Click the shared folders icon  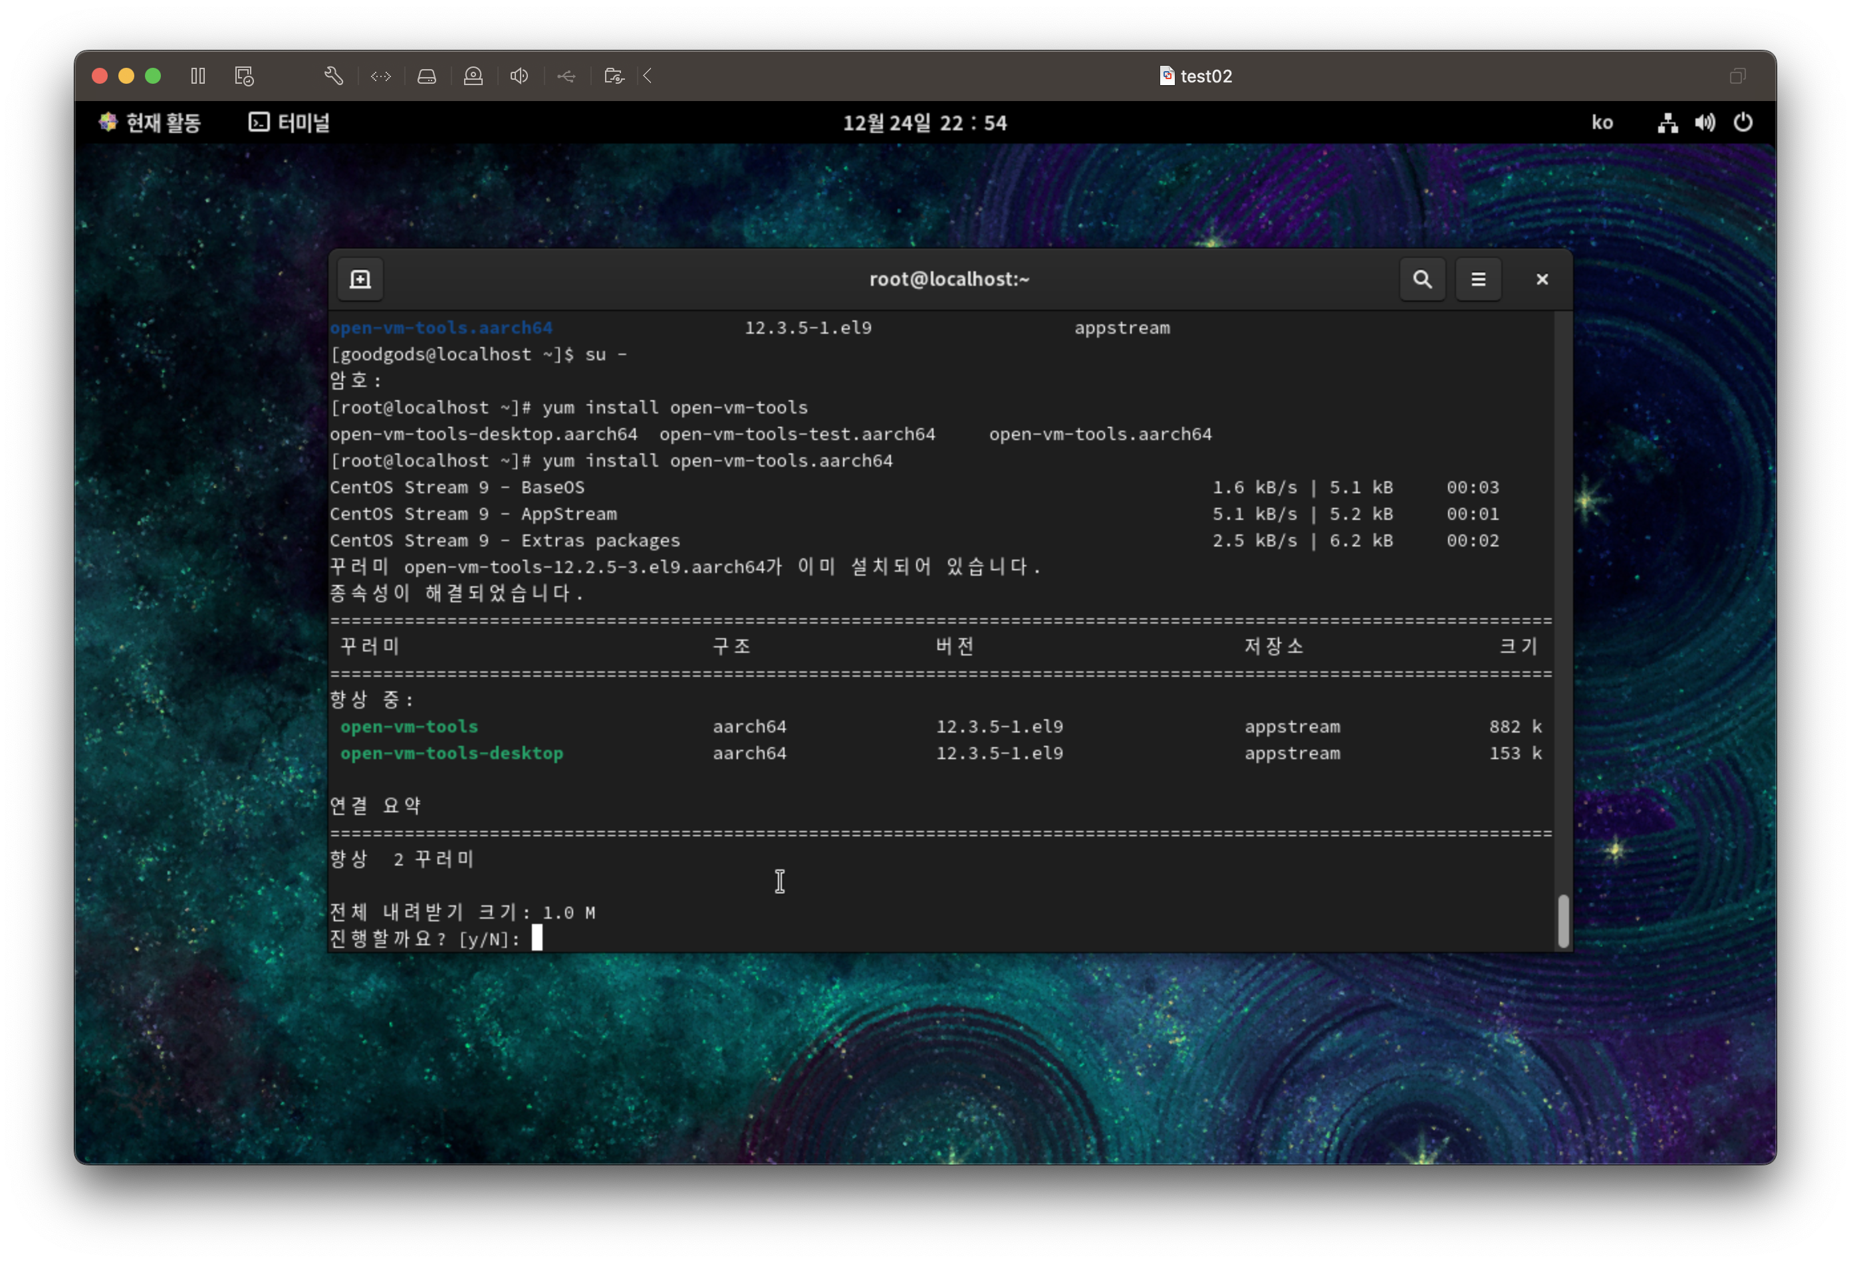613,76
